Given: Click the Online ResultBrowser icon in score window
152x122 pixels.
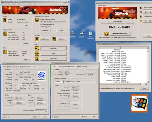Looking at the screenshot, I should point(106,34).
